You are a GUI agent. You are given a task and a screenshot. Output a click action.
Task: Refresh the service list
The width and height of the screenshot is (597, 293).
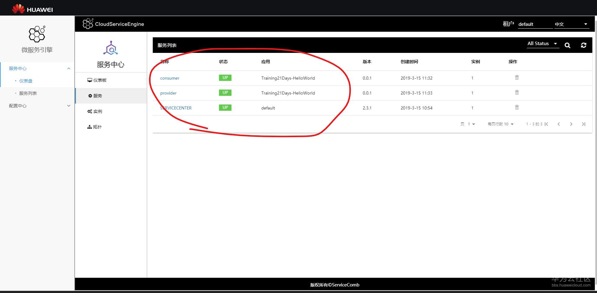pyautogui.click(x=584, y=45)
